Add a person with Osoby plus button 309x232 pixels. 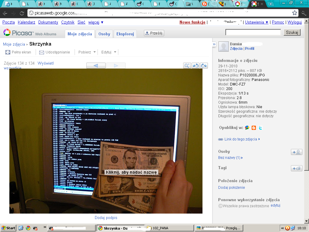pos(297,152)
